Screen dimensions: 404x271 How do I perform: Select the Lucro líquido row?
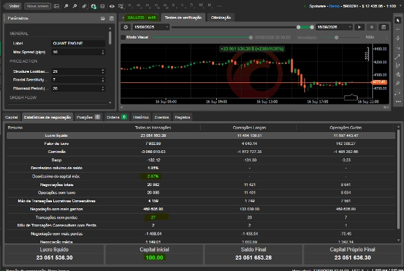(201, 135)
